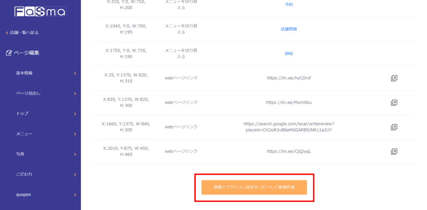Expand the 基本情報 chevron arrow
Viewport: 427px width, 210px height.
tap(75, 73)
